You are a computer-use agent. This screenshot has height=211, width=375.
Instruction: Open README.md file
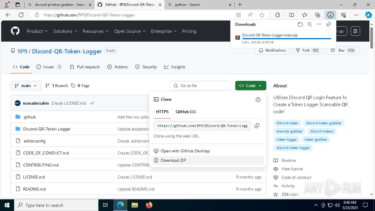(x=34, y=189)
